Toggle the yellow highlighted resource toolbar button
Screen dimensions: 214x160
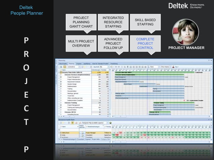coord(72,123)
